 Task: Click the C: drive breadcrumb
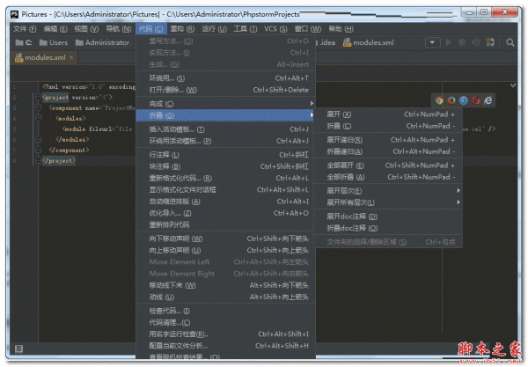point(24,42)
